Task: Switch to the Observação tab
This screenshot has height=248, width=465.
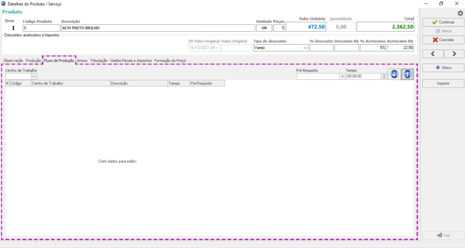Action: point(13,60)
